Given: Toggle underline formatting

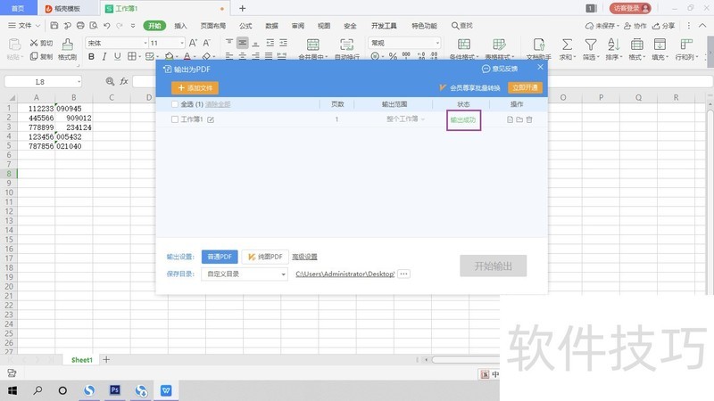Looking at the screenshot, I should [x=118, y=56].
